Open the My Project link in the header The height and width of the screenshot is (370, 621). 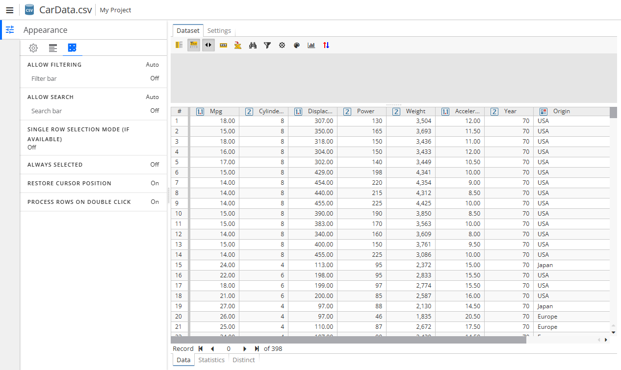coord(115,10)
